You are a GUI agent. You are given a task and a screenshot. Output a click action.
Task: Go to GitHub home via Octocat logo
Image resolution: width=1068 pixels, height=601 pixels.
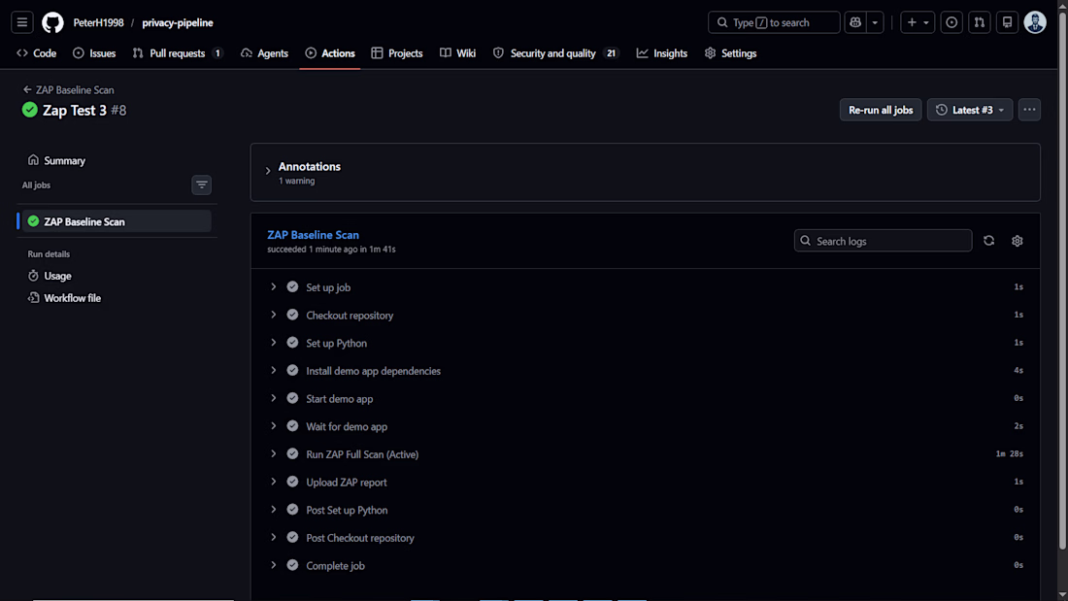[52, 22]
